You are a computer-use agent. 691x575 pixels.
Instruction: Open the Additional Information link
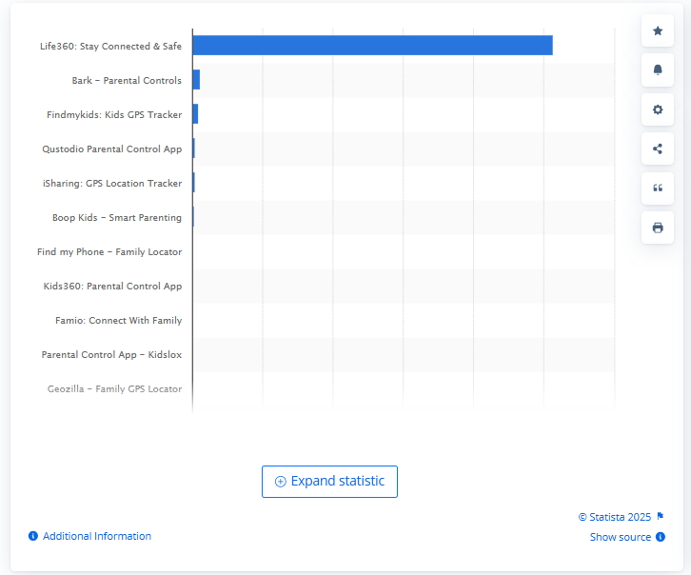pyautogui.click(x=97, y=536)
